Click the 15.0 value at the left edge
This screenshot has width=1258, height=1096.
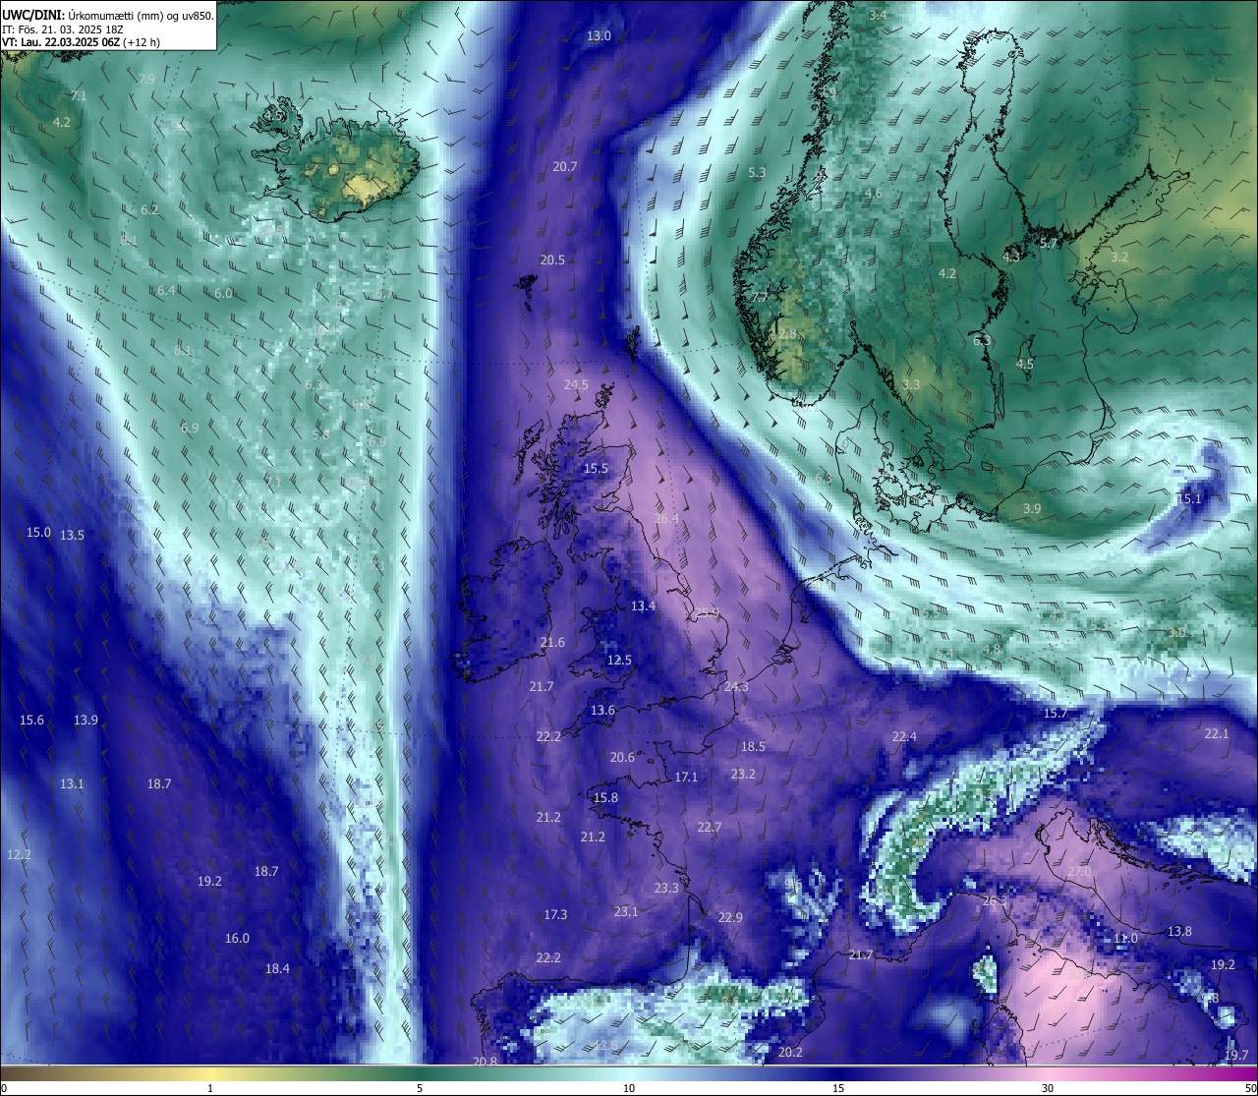coord(38,532)
